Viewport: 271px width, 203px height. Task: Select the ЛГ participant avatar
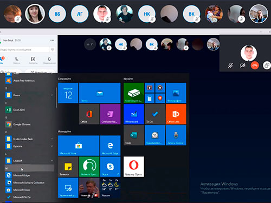tap(80, 14)
